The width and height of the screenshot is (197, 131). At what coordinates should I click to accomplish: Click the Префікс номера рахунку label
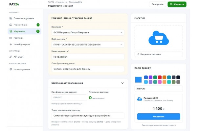coord(64,92)
